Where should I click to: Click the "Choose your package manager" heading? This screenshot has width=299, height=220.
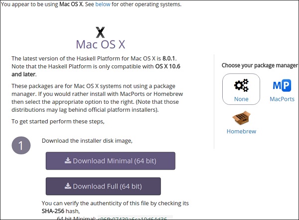coord(258,66)
